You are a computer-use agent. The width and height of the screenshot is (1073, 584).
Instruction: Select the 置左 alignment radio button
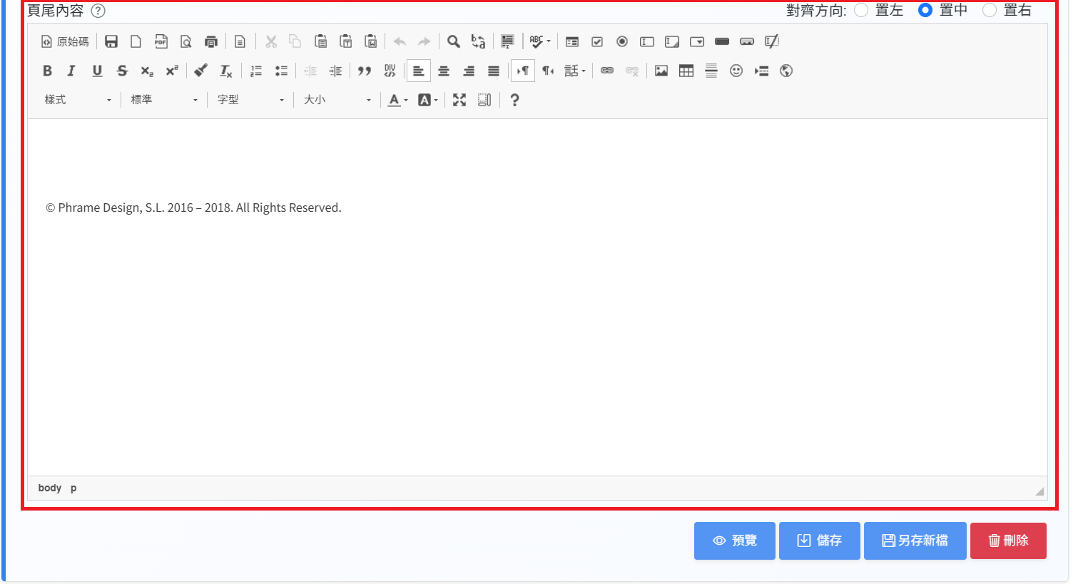point(861,10)
